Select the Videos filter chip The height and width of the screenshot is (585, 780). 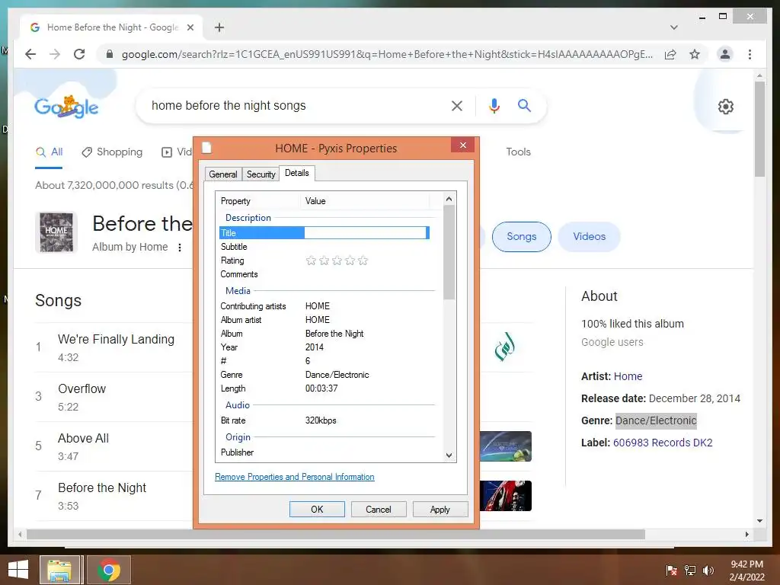(589, 236)
